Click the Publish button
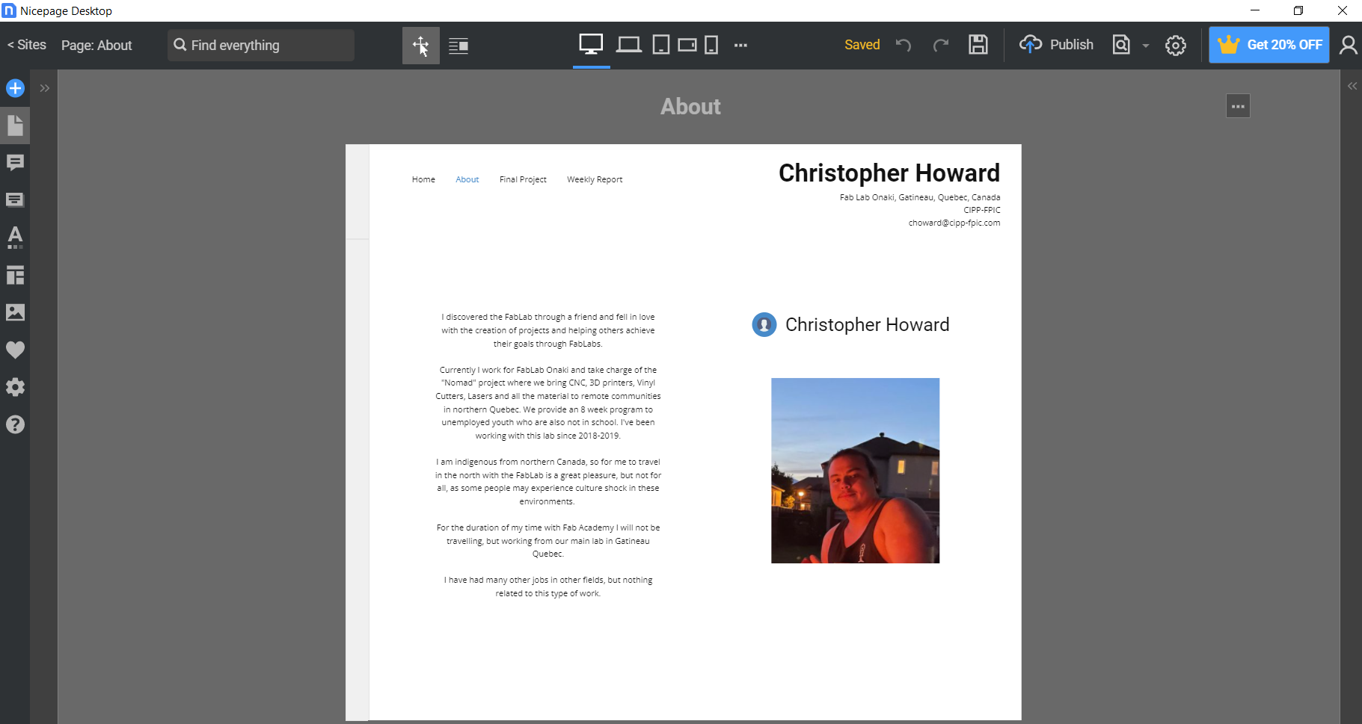This screenshot has height=724, width=1362. (x=1056, y=45)
